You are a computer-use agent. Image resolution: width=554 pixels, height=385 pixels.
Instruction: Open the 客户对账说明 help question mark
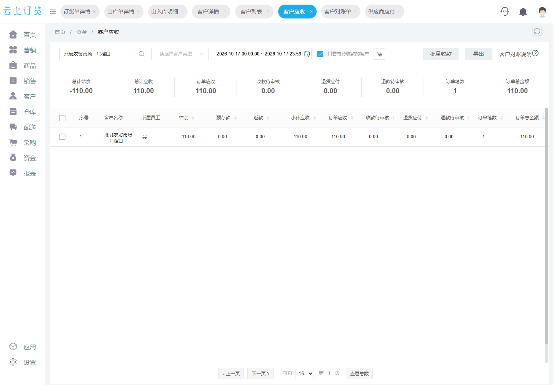click(536, 53)
